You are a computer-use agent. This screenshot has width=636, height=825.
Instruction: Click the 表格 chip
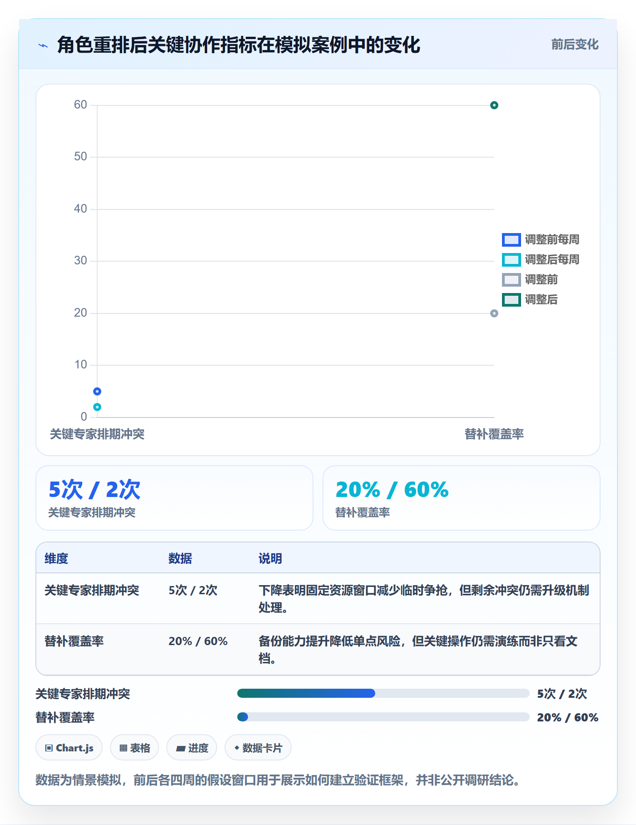pos(134,747)
